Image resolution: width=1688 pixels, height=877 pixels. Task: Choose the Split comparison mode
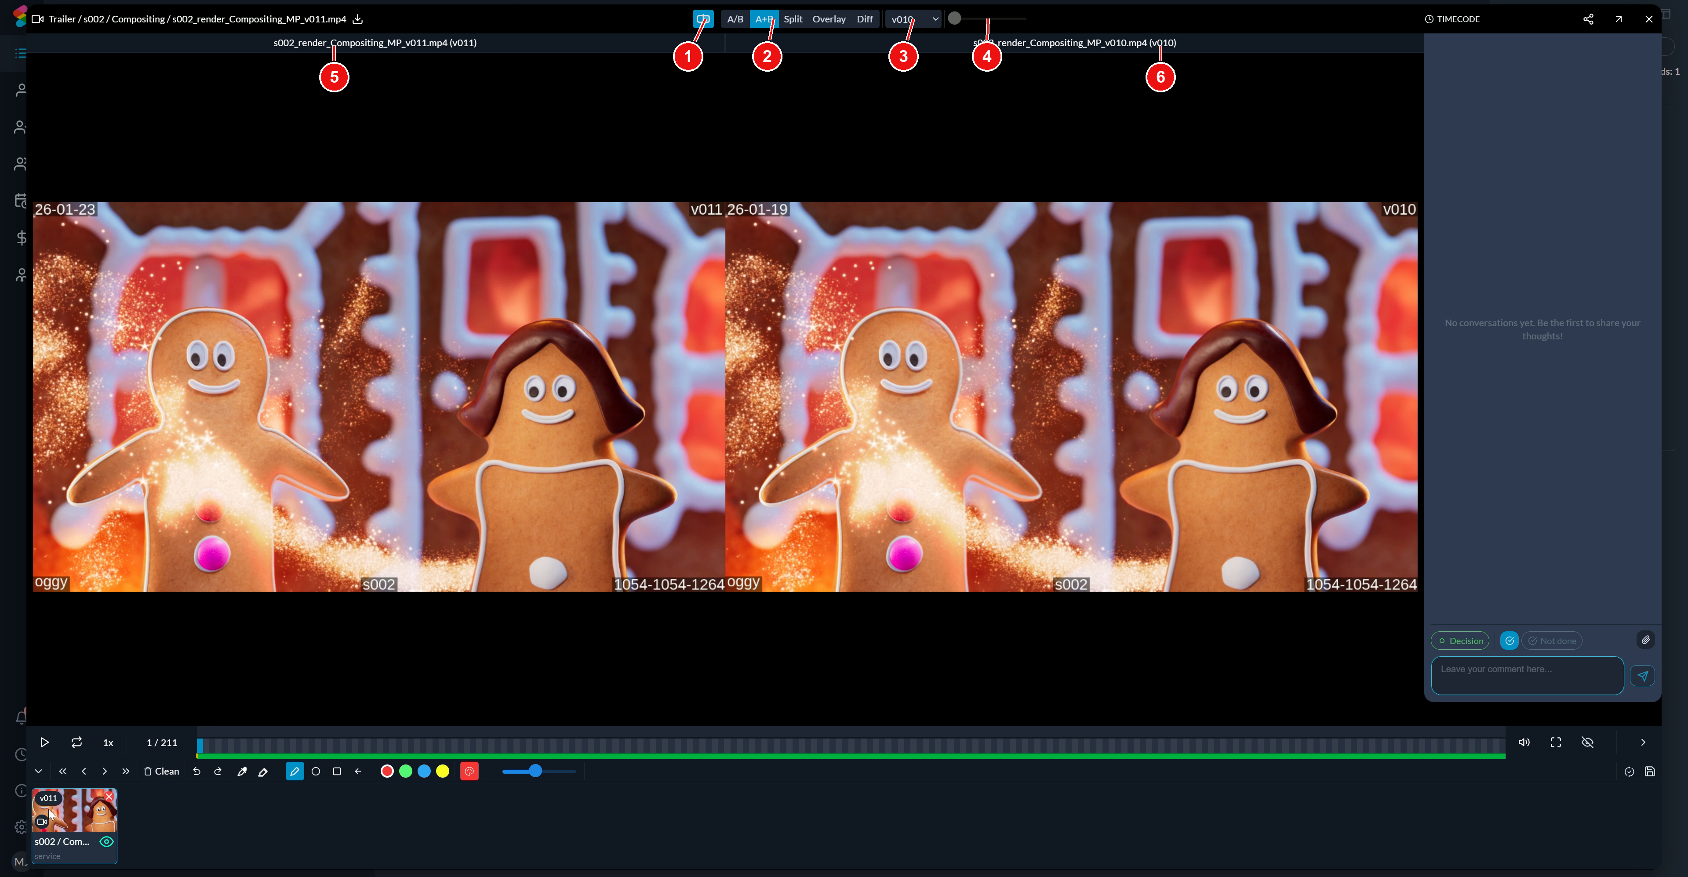click(x=793, y=19)
